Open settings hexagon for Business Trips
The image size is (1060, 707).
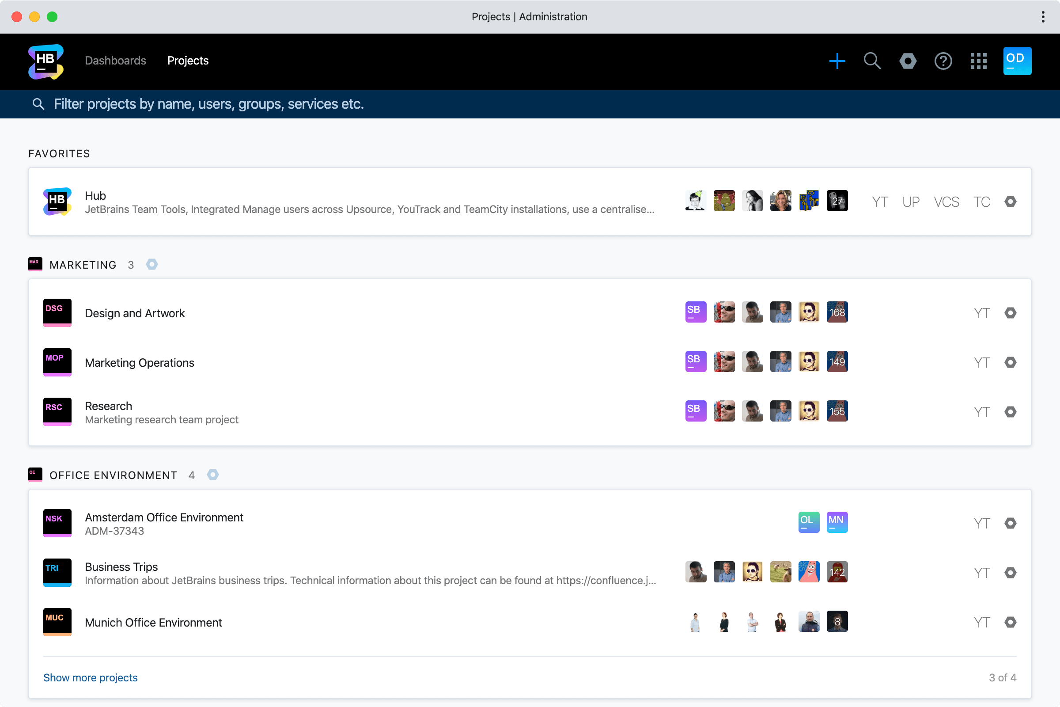(1011, 573)
